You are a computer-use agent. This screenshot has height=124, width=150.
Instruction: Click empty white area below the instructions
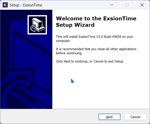click(x=101, y=86)
